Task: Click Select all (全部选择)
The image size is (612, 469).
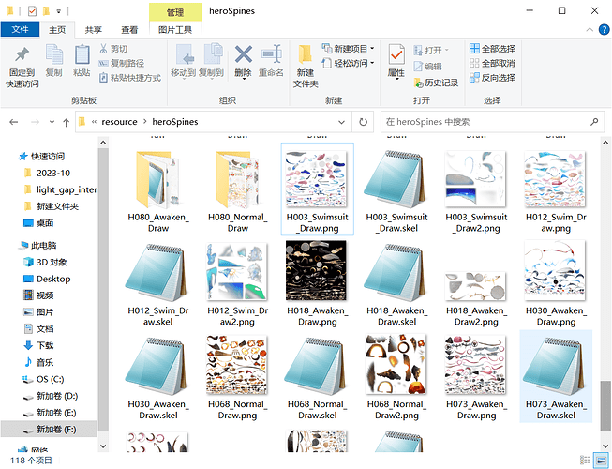Action: pyautogui.click(x=493, y=49)
